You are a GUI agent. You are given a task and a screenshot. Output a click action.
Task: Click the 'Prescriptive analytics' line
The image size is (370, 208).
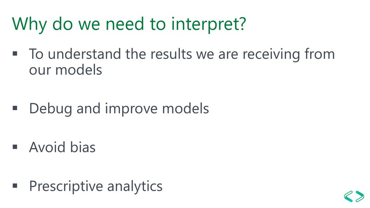pyautogui.click(x=96, y=187)
